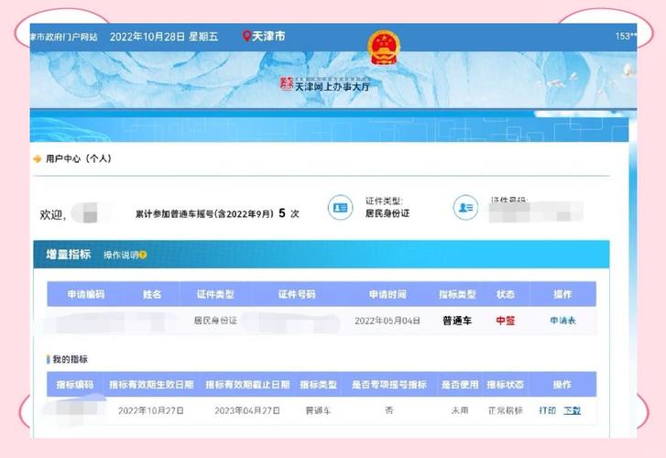Click the person icon beside 证件号码
Viewport: 666px width, 458px height.
pos(465,208)
